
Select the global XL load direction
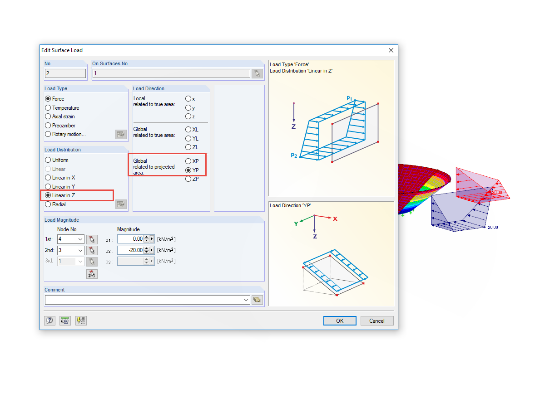point(188,129)
